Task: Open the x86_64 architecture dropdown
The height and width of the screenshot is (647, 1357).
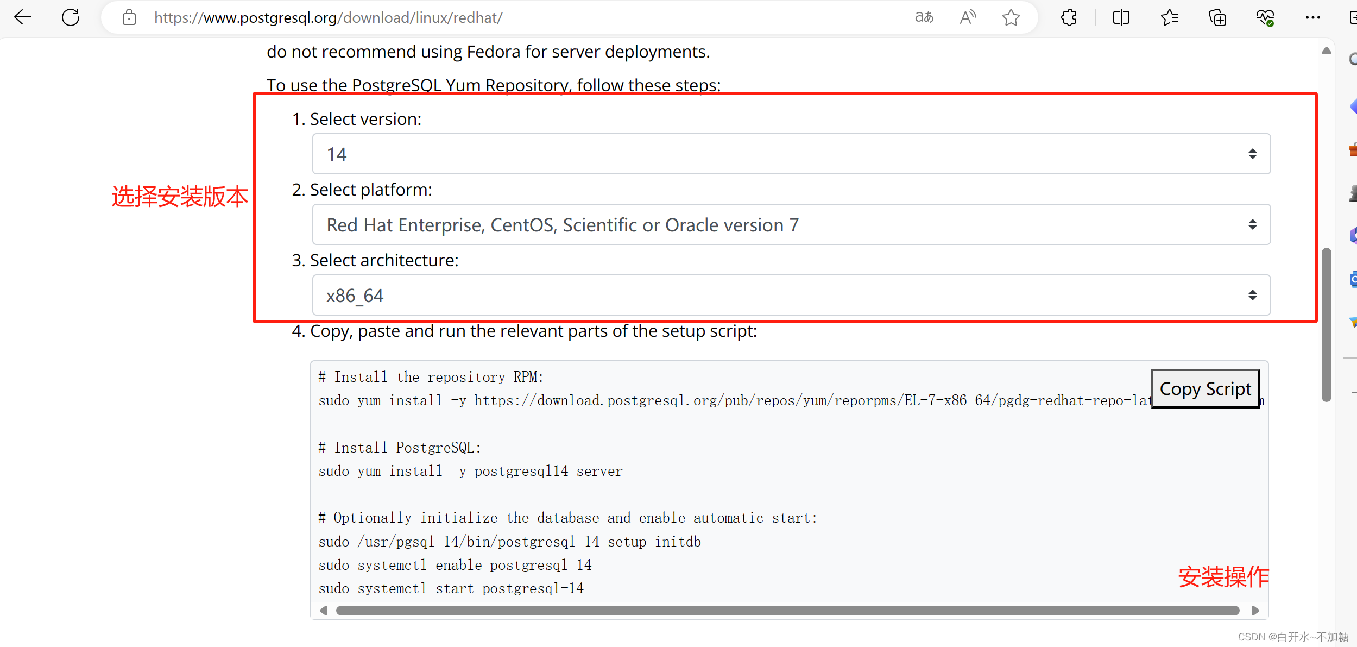Action: [x=791, y=295]
